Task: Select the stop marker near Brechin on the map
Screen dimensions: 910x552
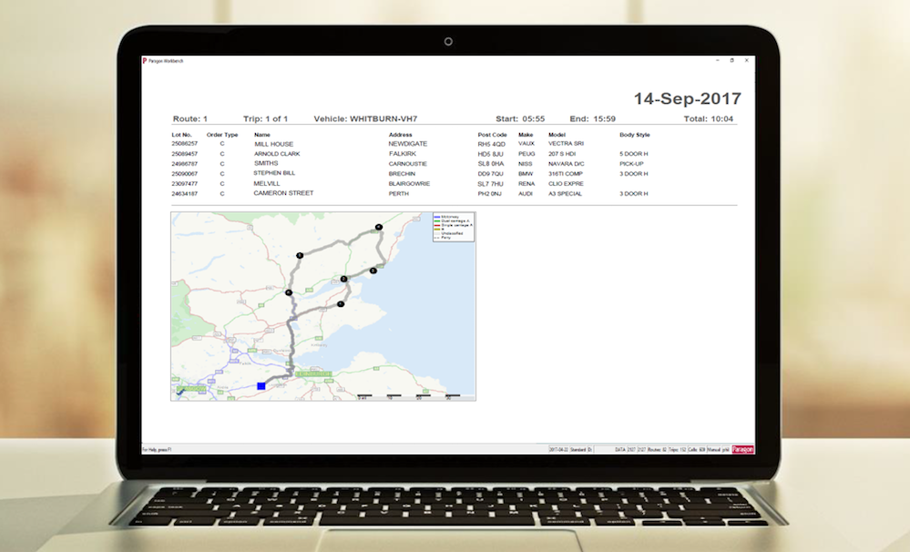Action: click(379, 228)
